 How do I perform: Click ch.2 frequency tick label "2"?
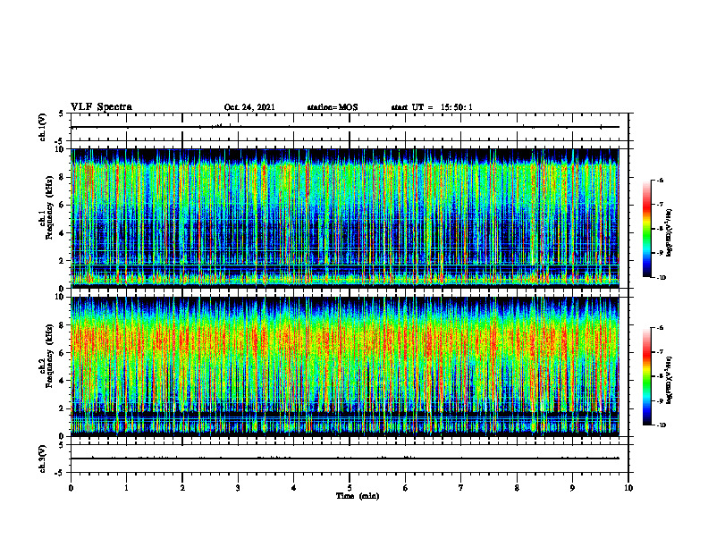62,408
